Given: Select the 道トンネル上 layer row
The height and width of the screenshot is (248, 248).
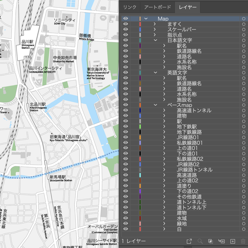Looking at the screenshot, I should [x=185, y=202].
